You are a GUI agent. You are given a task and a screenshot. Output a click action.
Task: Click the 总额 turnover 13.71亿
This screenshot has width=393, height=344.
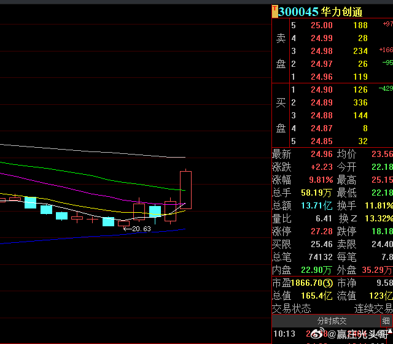pyautogui.click(x=316, y=206)
